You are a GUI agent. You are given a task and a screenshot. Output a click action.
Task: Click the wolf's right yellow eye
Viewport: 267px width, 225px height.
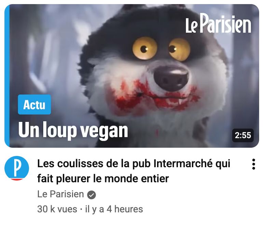(179, 50)
